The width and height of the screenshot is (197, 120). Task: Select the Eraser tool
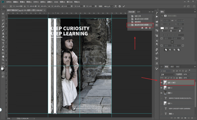click(x=3, y=37)
